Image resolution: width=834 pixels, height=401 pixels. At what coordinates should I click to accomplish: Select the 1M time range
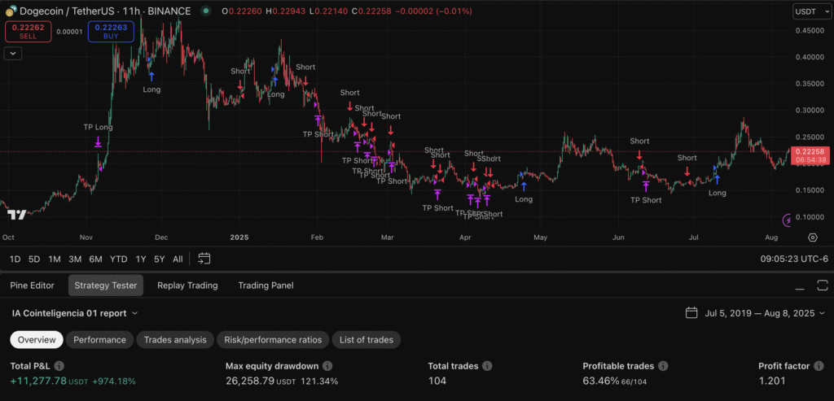(x=55, y=259)
